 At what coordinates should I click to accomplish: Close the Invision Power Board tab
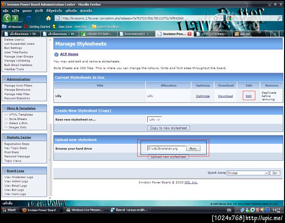pos(190,34)
